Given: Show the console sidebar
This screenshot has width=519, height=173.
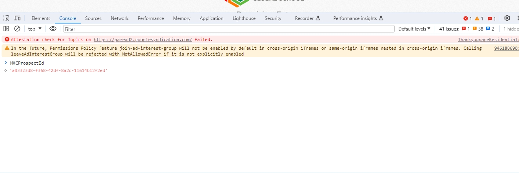Looking at the screenshot, I should [x=6, y=29].
